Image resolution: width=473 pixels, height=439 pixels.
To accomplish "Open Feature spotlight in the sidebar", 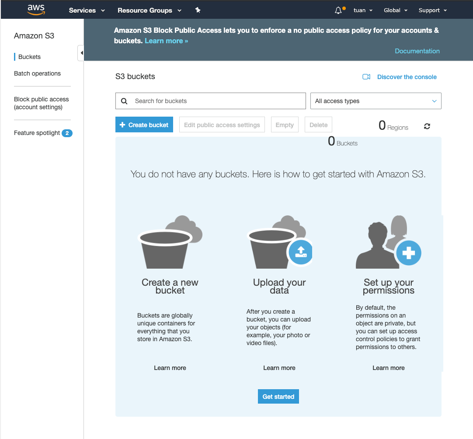I will 37,133.
